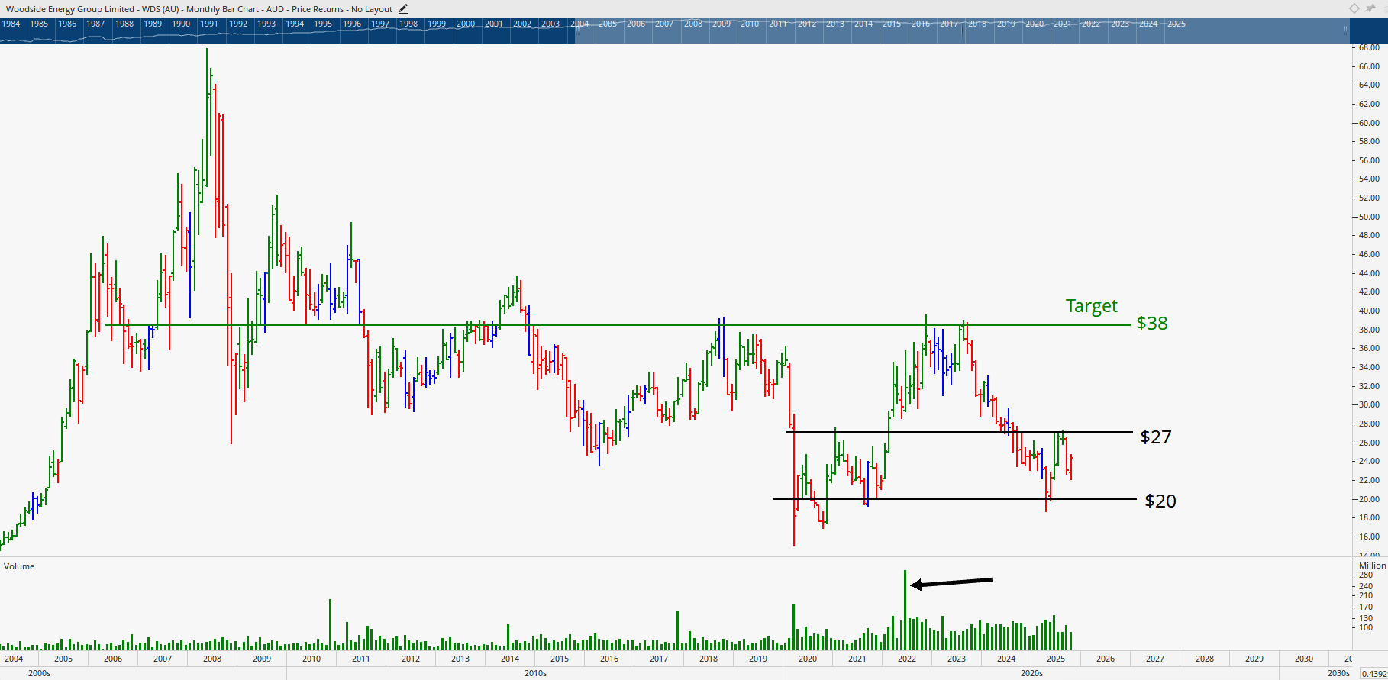This screenshot has width=1388, height=680.
Task: Select 2020 in the navigator strip
Action: pyautogui.click(x=1035, y=24)
